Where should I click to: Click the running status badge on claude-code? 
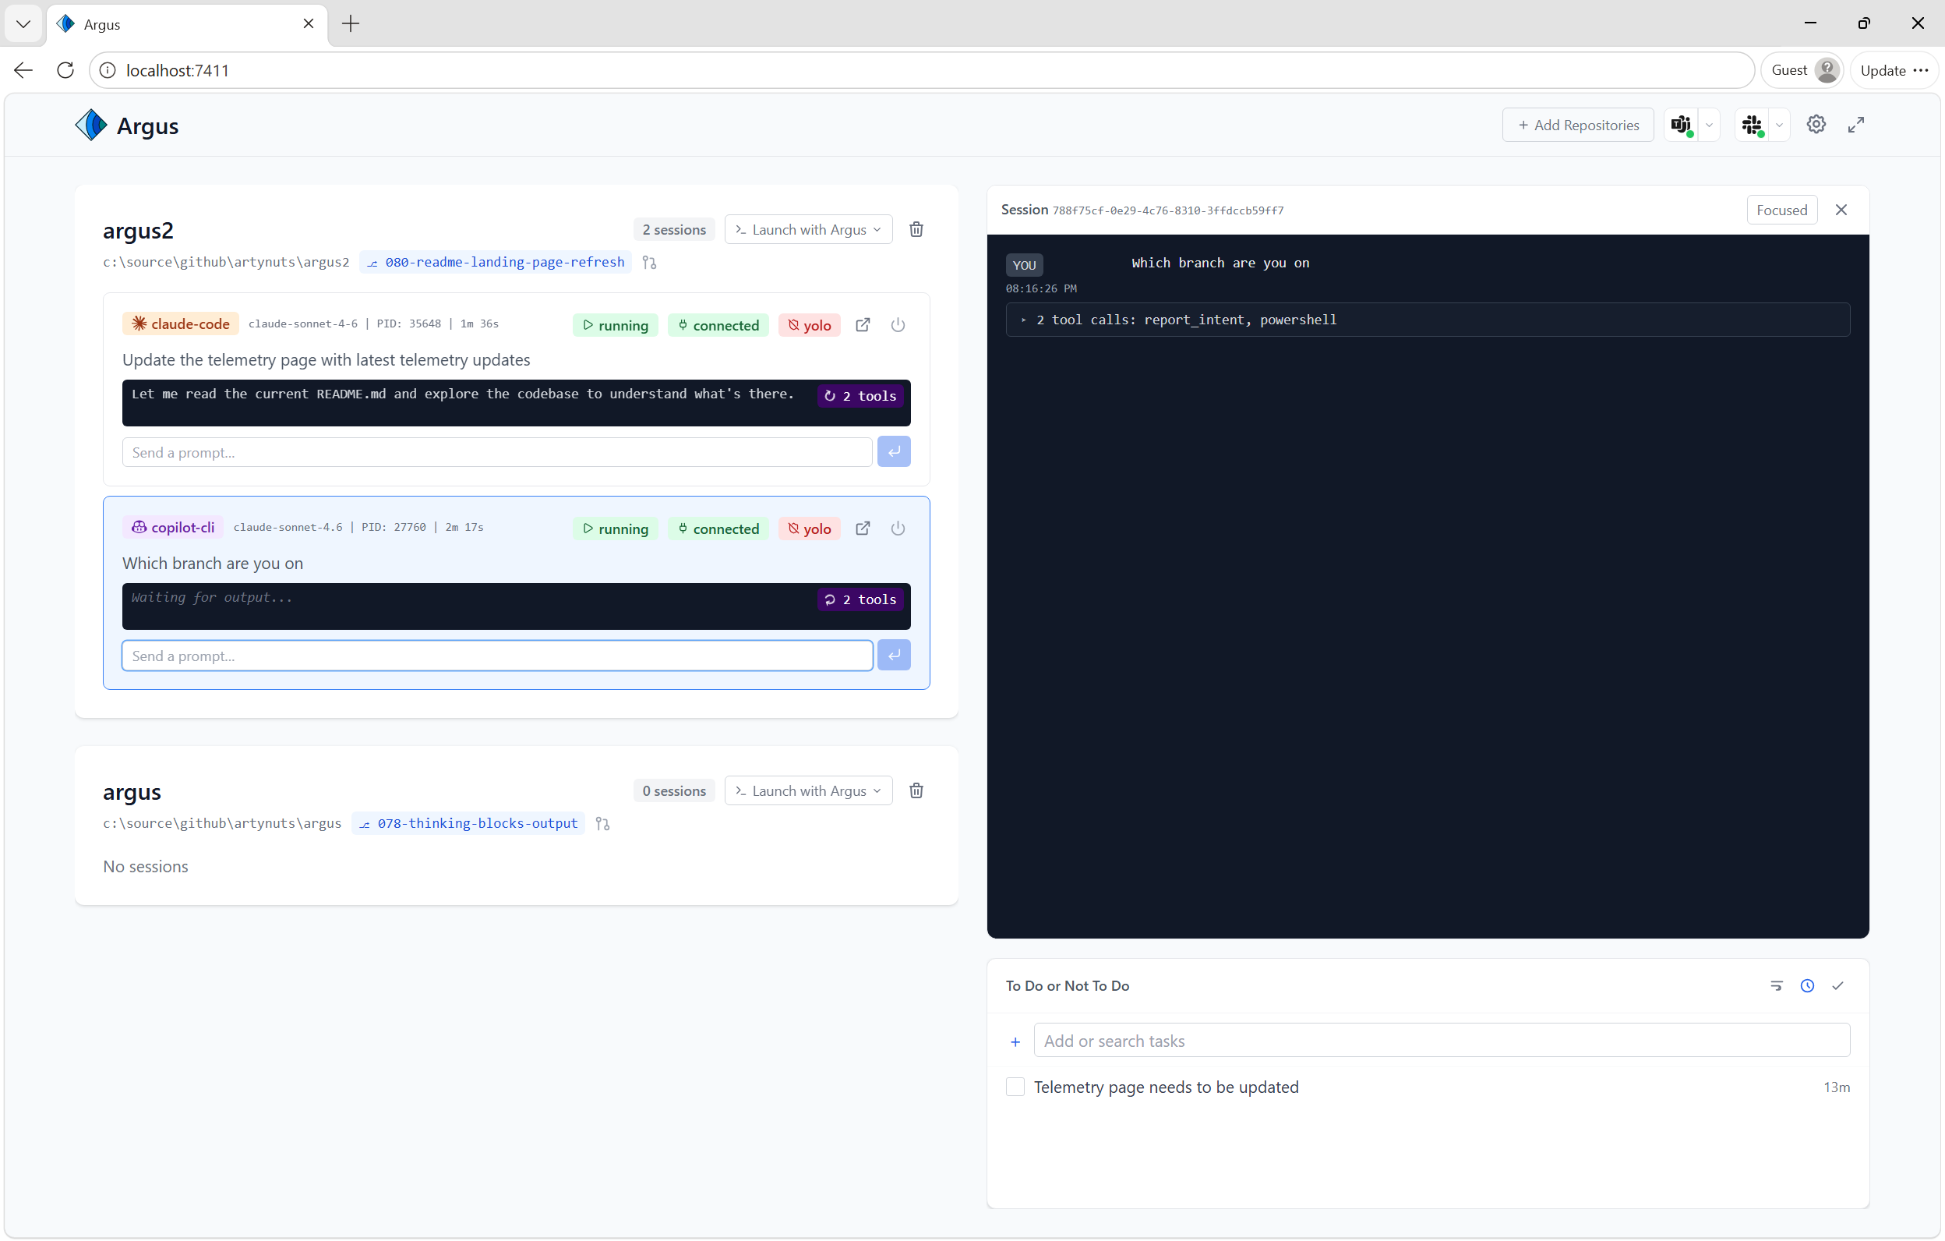[x=616, y=326]
